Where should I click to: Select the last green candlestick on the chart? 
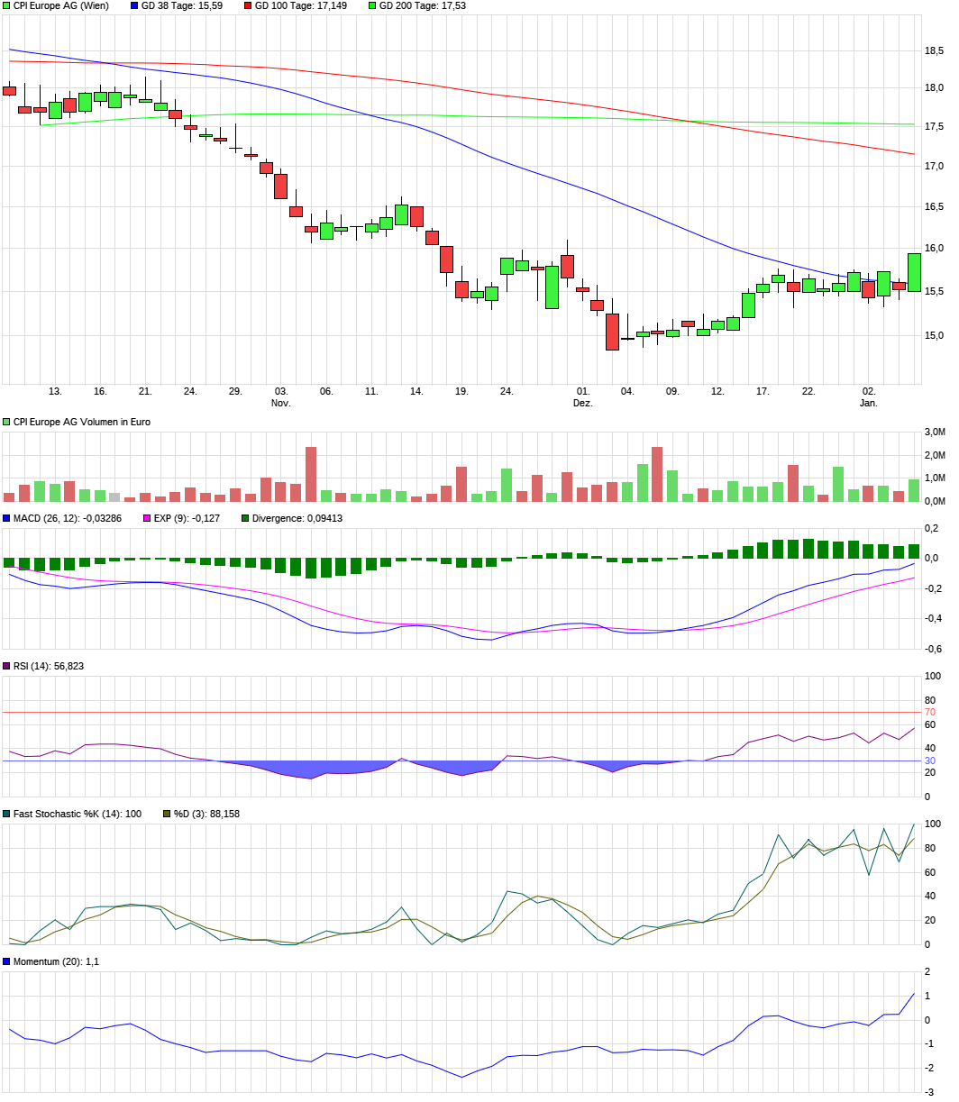coord(914,270)
